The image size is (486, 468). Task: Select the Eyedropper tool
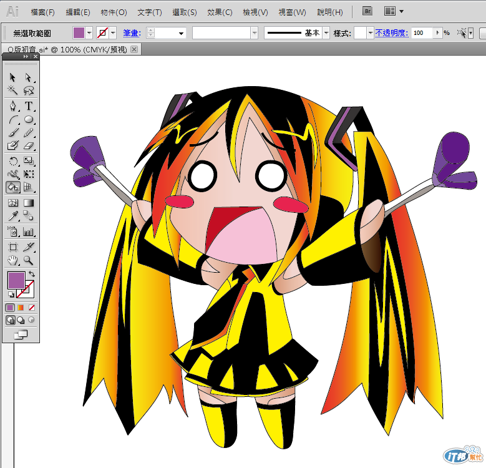pos(12,216)
